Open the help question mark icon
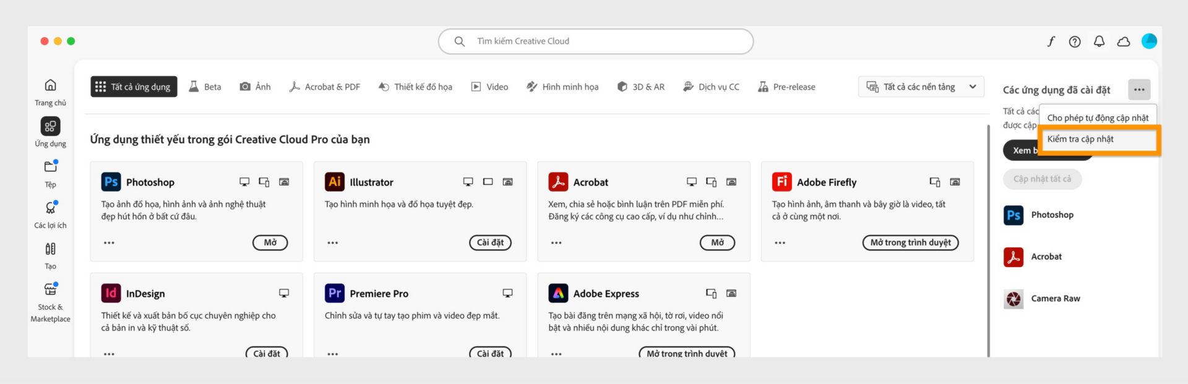This screenshot has width=1188, height=384. click(x=1075, y=41)
